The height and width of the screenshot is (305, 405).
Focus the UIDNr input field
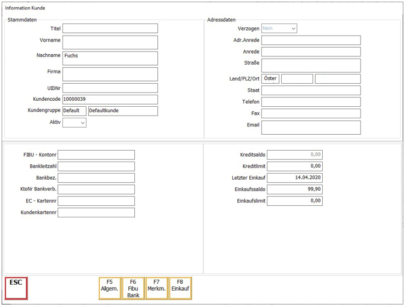pyautogui.click(x=110, y=88)
